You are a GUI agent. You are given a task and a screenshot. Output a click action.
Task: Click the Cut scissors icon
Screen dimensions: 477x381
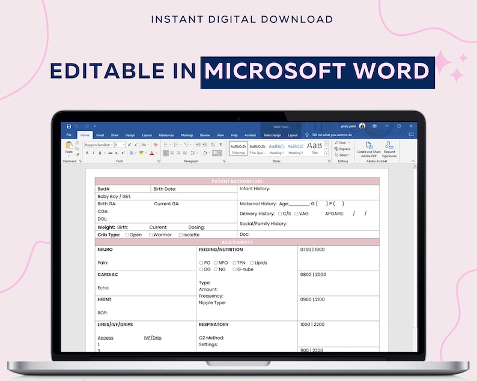77,142
